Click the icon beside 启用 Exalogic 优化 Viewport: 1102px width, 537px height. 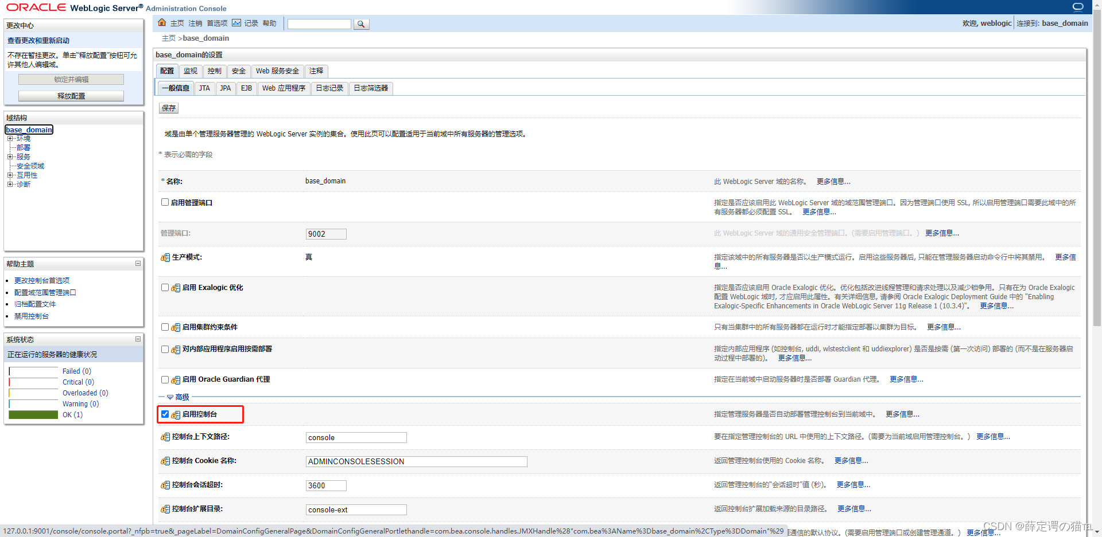176,288
